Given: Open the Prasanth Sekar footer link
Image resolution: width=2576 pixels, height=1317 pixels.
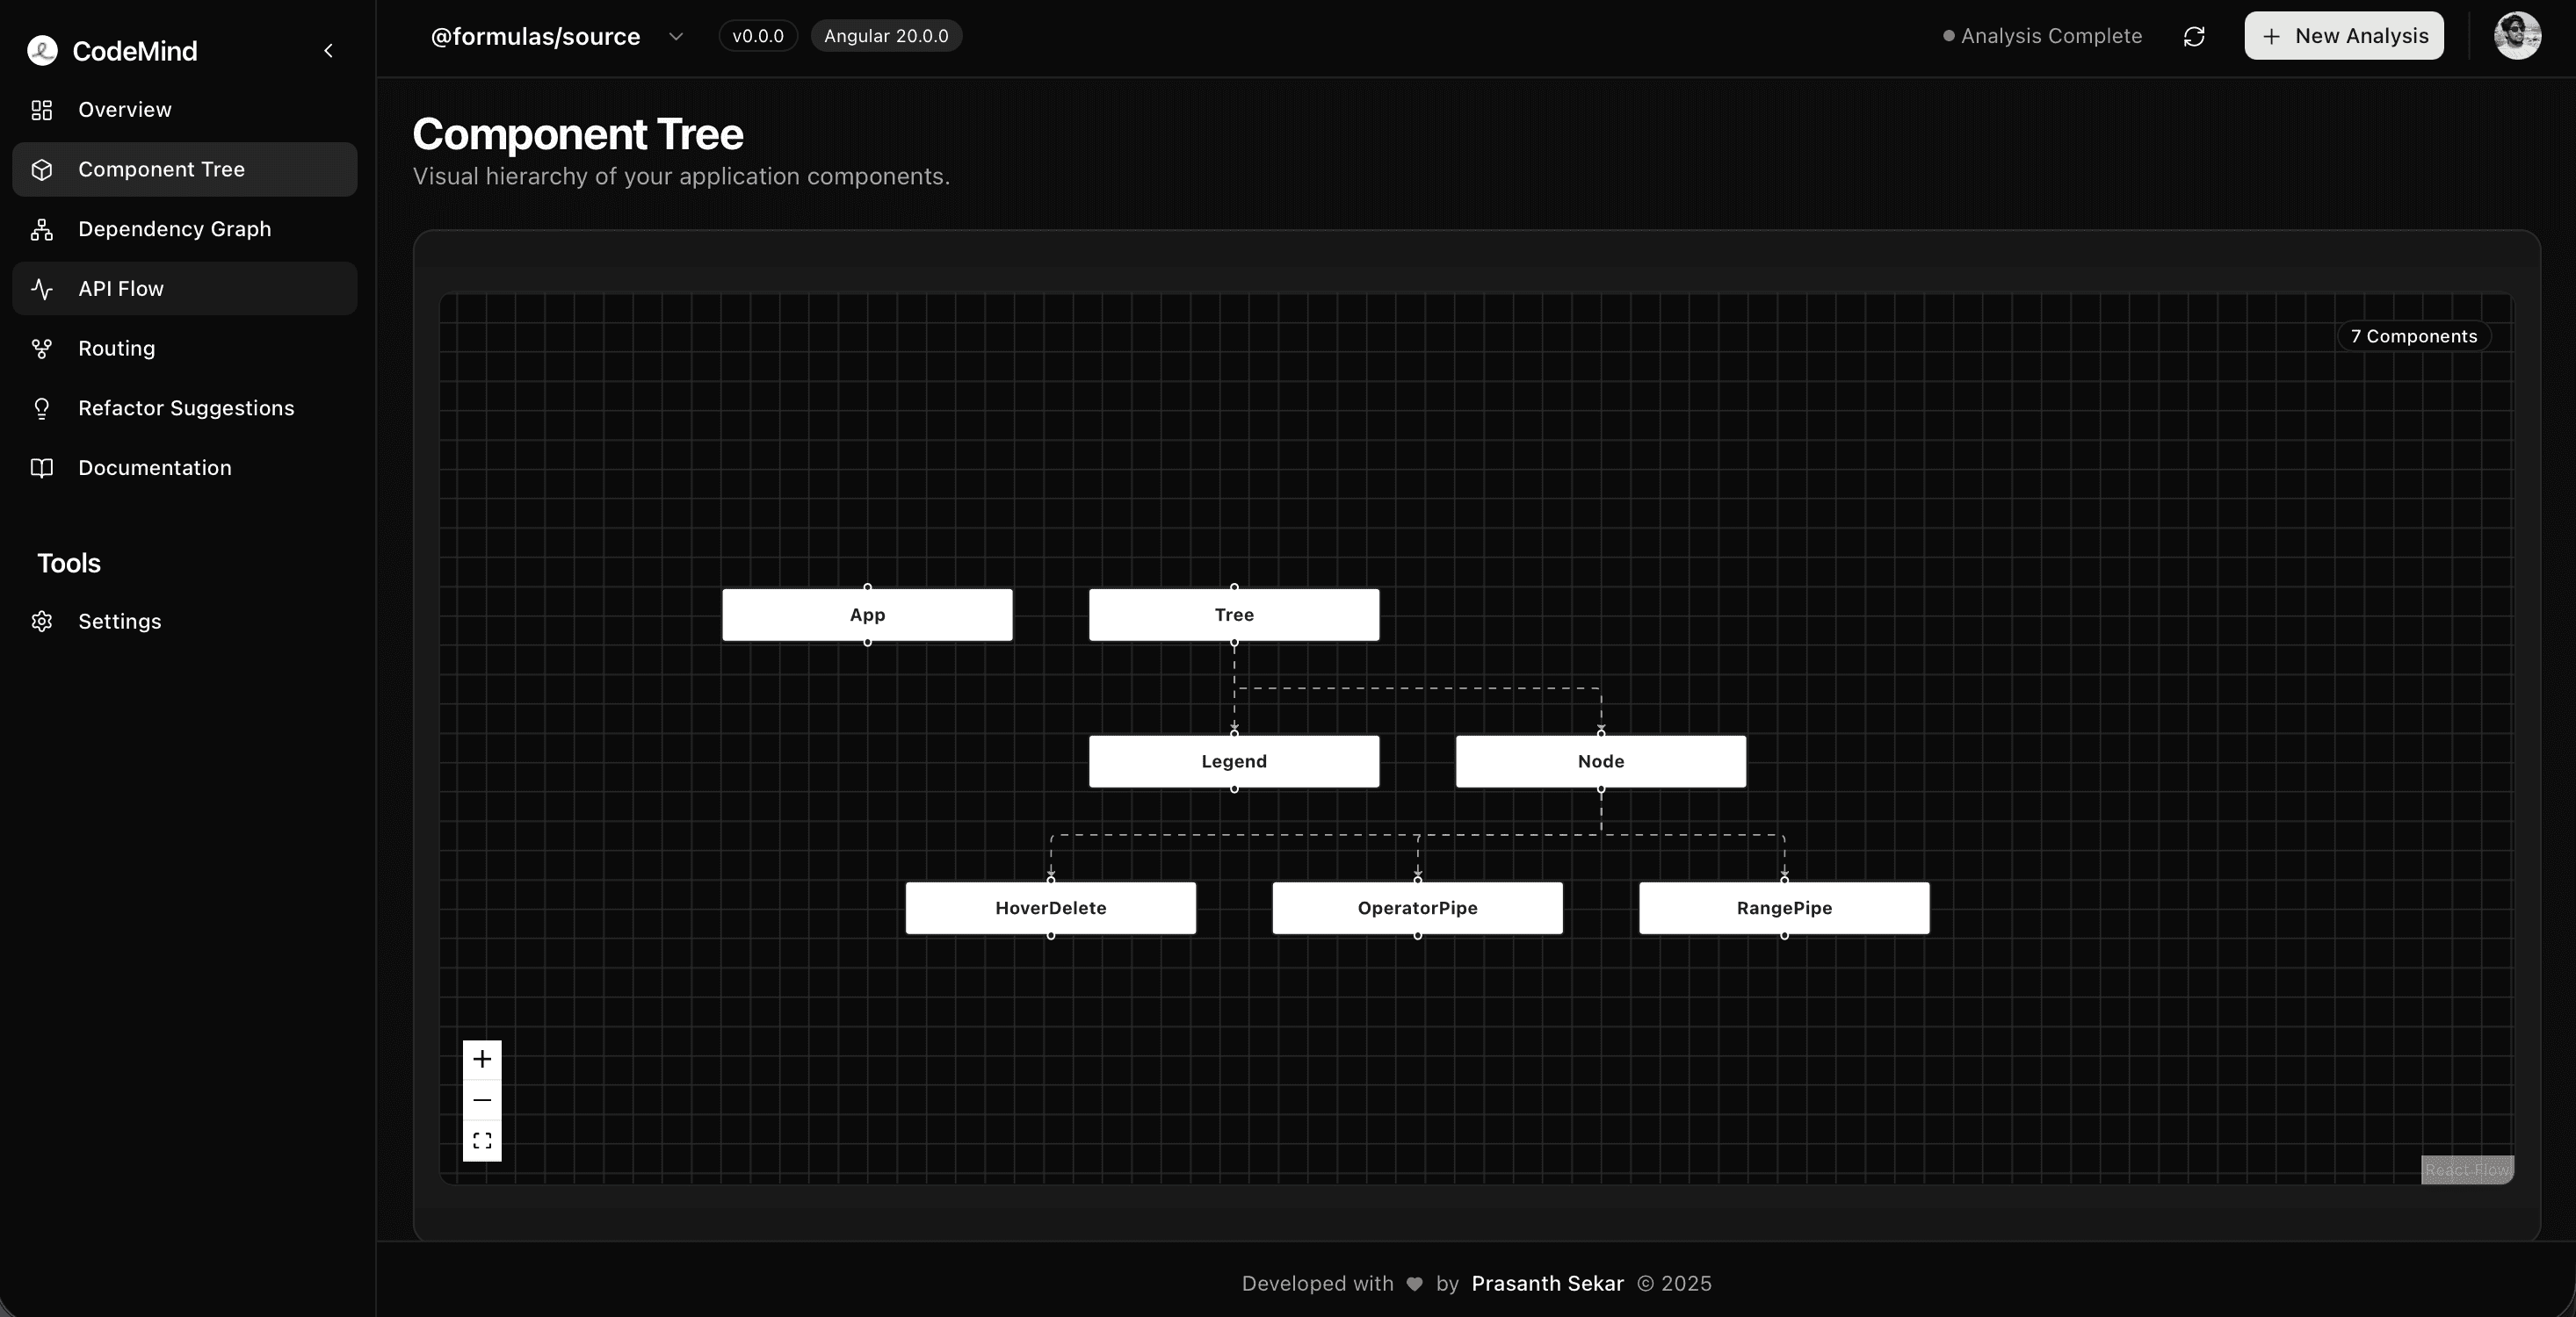Looking at the screenshot, I should coord(1547,1283).
